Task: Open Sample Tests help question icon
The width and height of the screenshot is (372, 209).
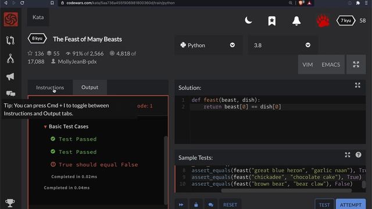Action: point(358,155)
